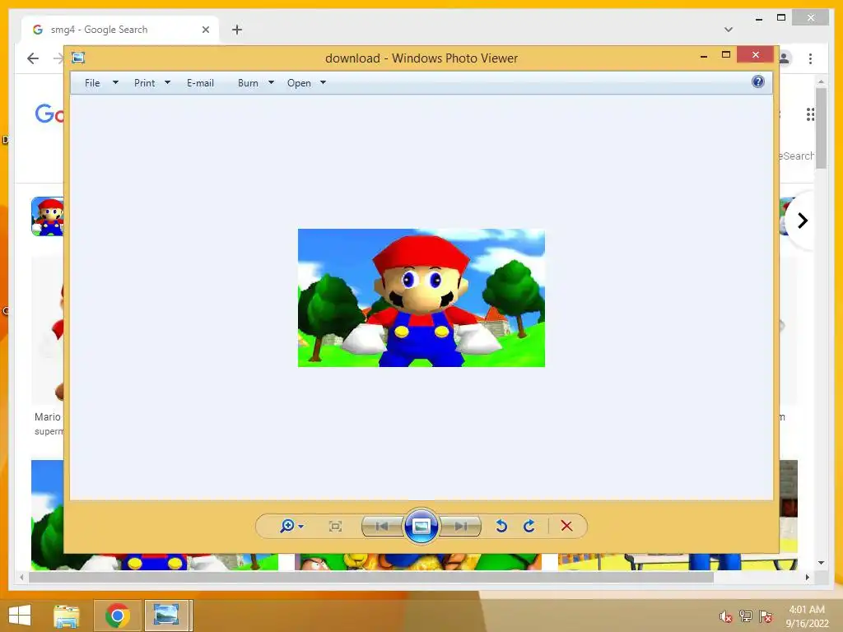Minimize the Photo Viewer window
This screenshot has height=632, width=843.
coord(704,56)
